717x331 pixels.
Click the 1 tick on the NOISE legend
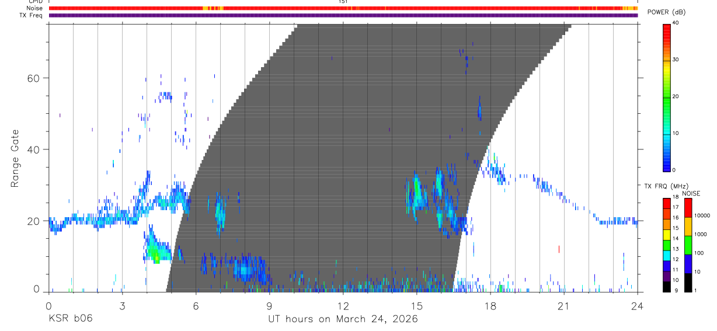pyautogui.click(x=696, y=290)
